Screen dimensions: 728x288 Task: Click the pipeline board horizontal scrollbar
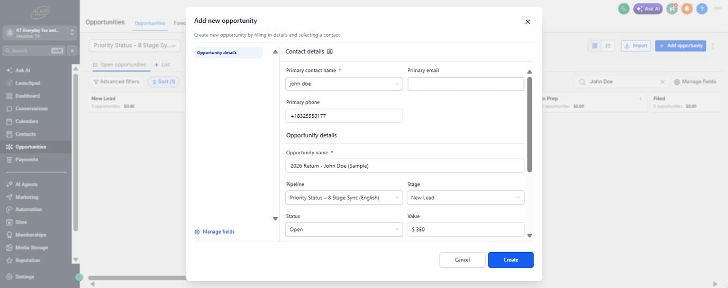(136, 277)
